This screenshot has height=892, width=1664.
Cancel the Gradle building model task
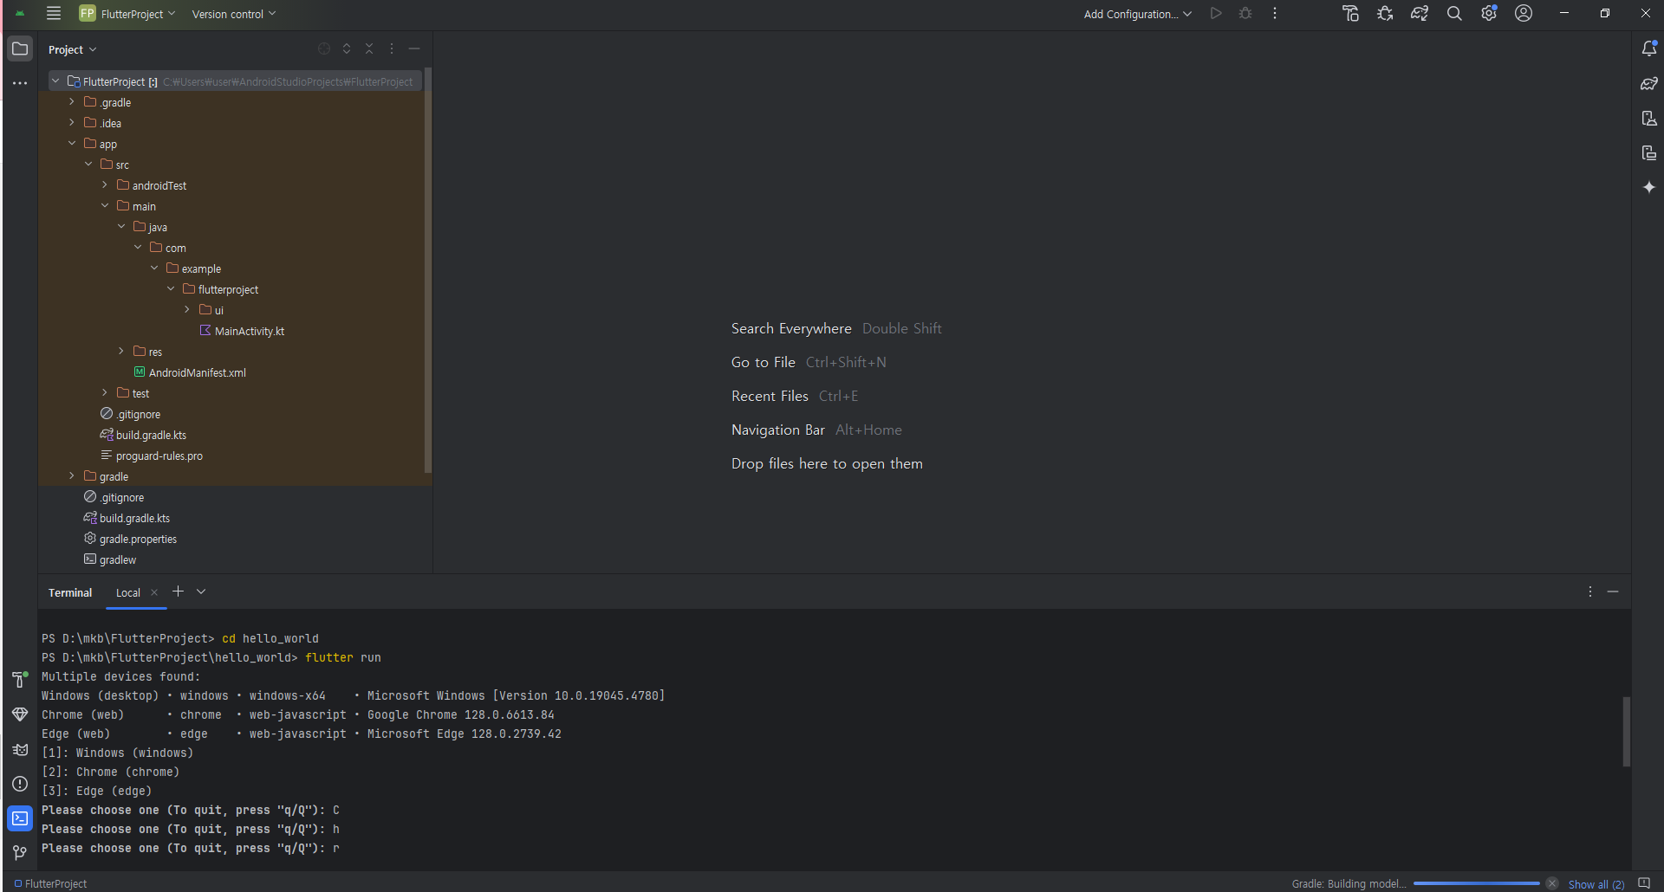pos(1552,884)
